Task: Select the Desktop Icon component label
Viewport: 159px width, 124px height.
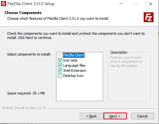Action: 73,76
